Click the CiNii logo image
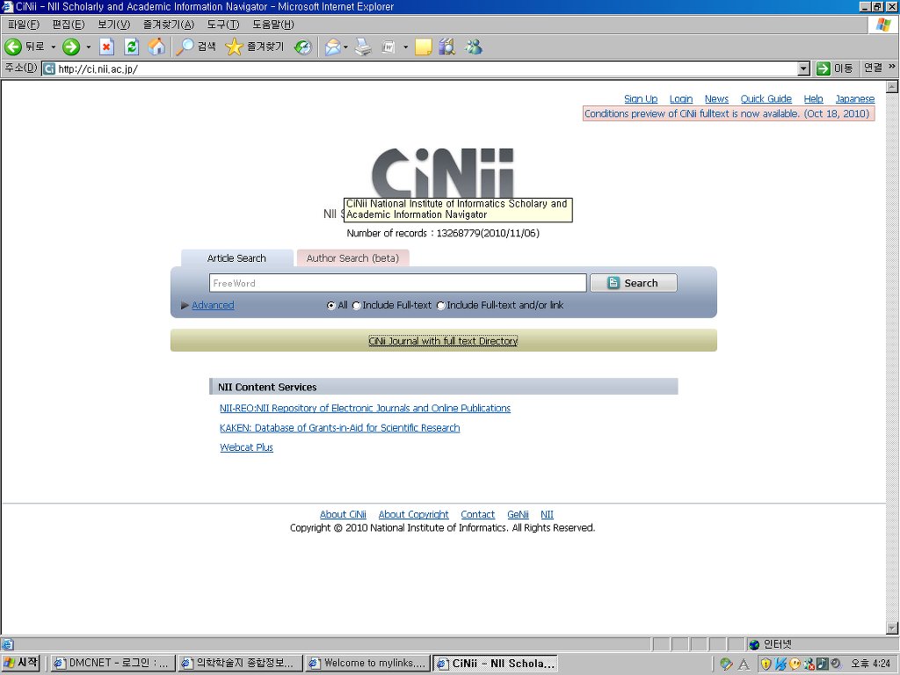Viewport: 900px width, 675px height. (443, 173)
